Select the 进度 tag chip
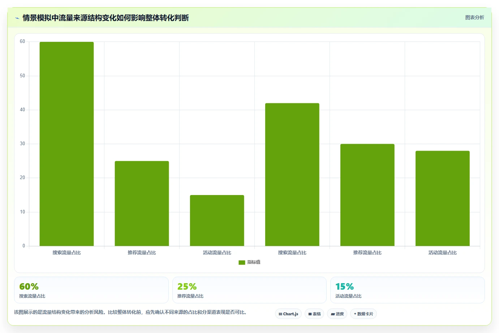Image resolution: width=499 pixels, height=333 pixels. 337,314
